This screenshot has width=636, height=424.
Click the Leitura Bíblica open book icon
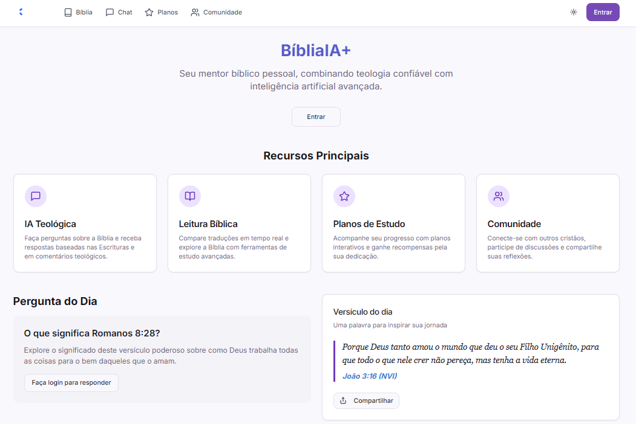pos(190,196)
